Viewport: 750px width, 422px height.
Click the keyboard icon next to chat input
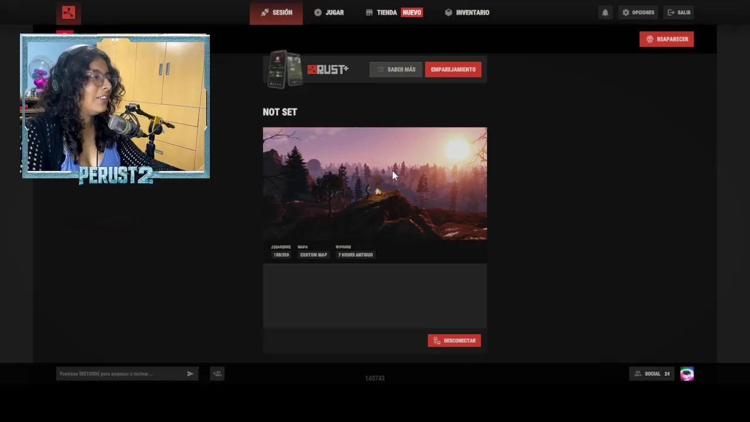[x=217, y=373]
